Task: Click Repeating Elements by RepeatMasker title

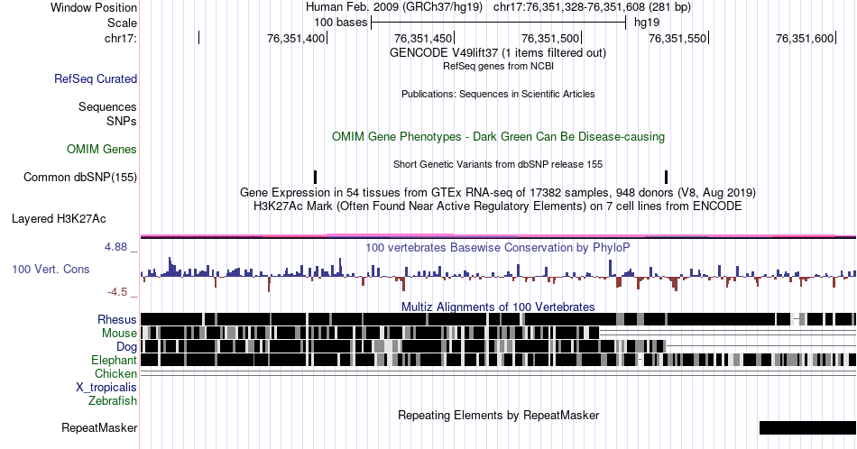Action: [x=499, y=415]
